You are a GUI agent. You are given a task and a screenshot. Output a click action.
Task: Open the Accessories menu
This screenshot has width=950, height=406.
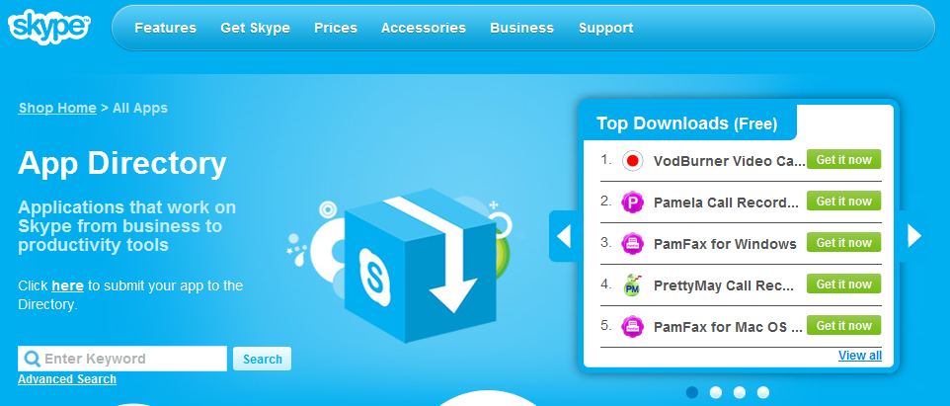[424, 28]
